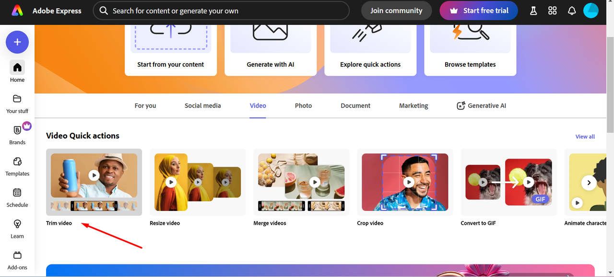The image size is (614, 277).
Task: Open the Merge videos thumbnail
Action: point(301,182)
